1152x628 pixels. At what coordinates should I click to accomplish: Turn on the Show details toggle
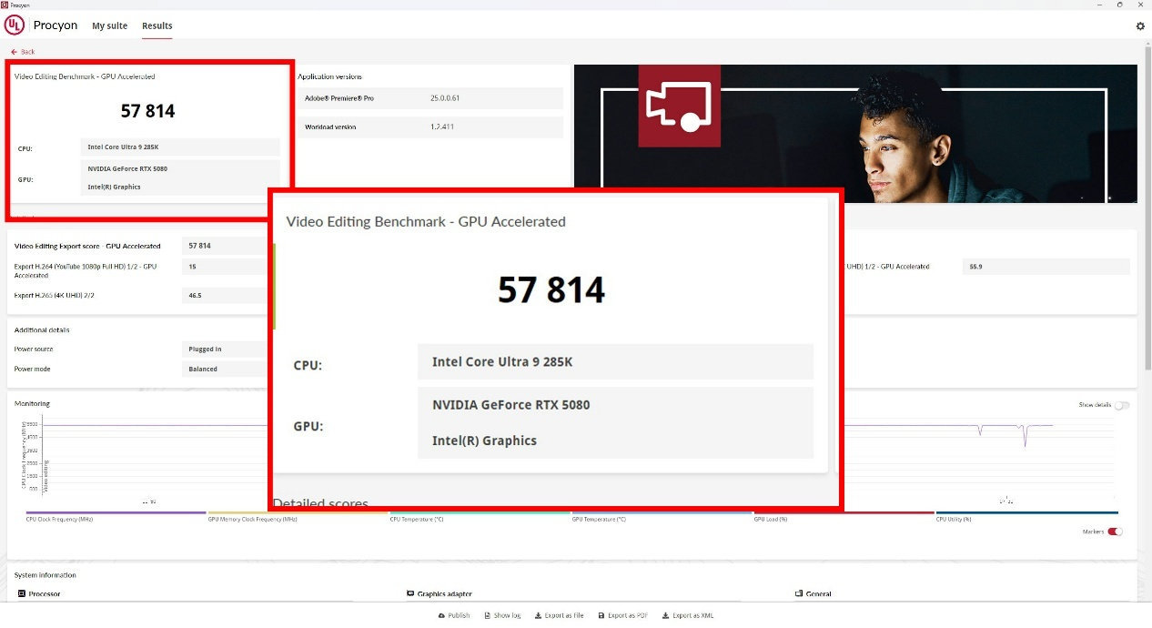[x=1121, y=405]
